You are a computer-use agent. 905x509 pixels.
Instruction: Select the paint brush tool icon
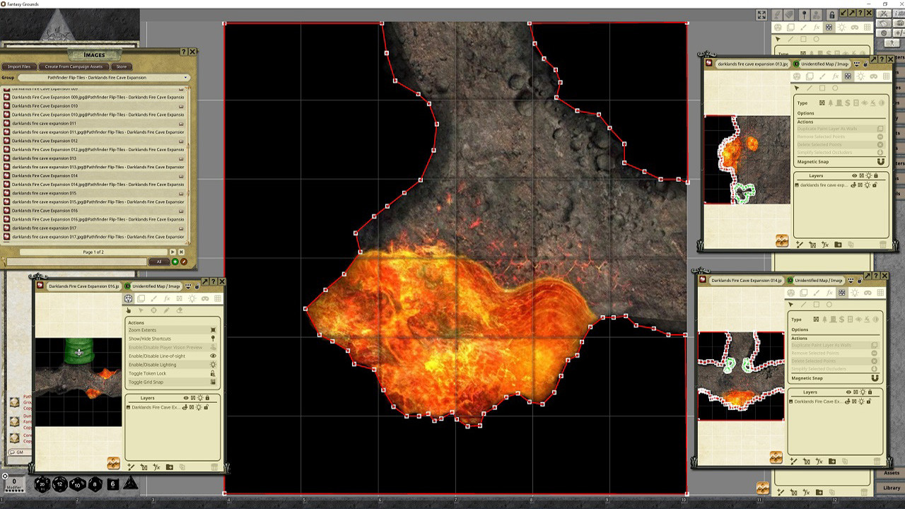[x=155, y=298]
